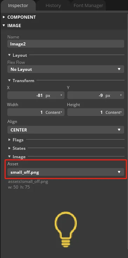Click the Name field containing Image2
The width and height of the screenshot is (128, 258).
click(66, 44)
